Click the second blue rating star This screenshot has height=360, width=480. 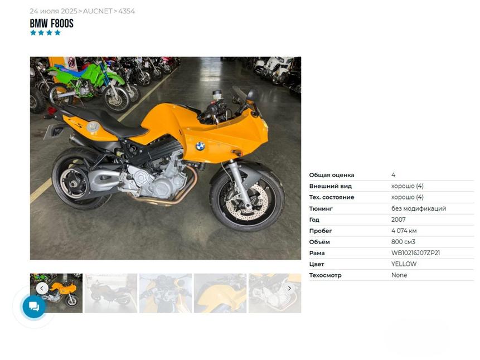41,33
